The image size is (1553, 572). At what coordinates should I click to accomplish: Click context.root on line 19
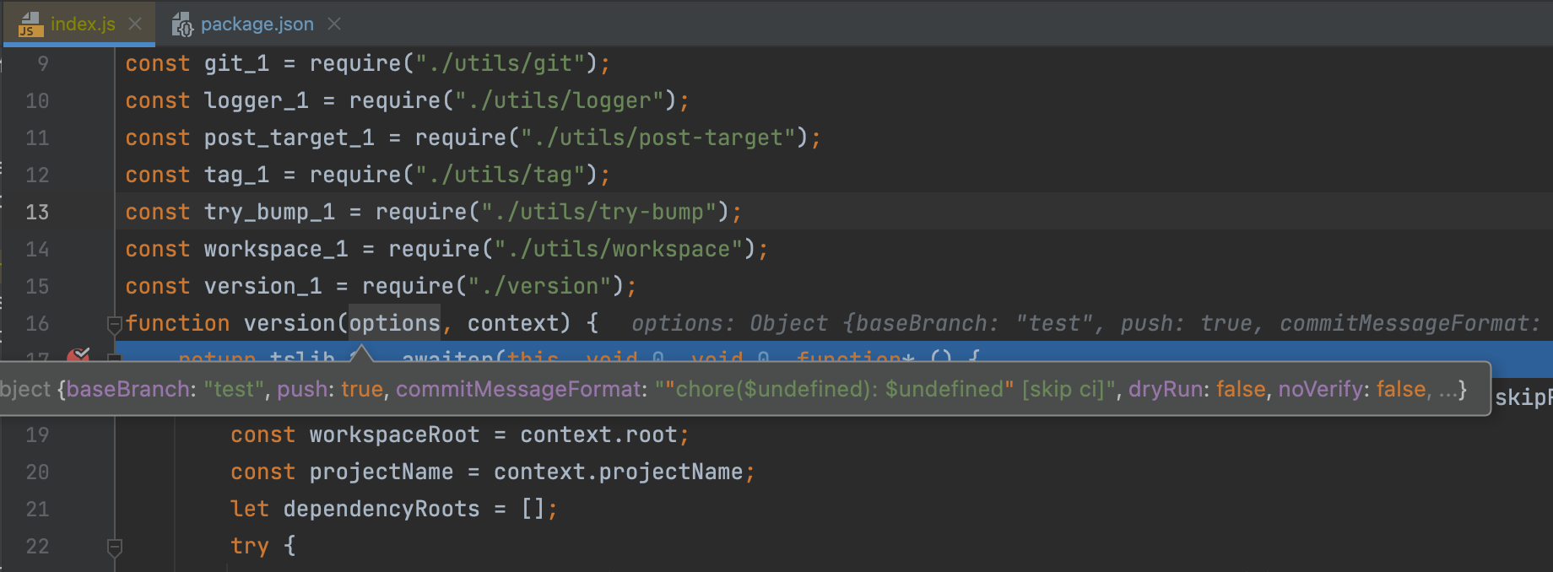click(598, 434)
